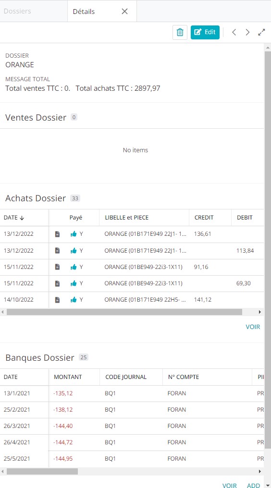
Task: Select bank row dated 25/2/2021
Action: click(x=132, y=410)
